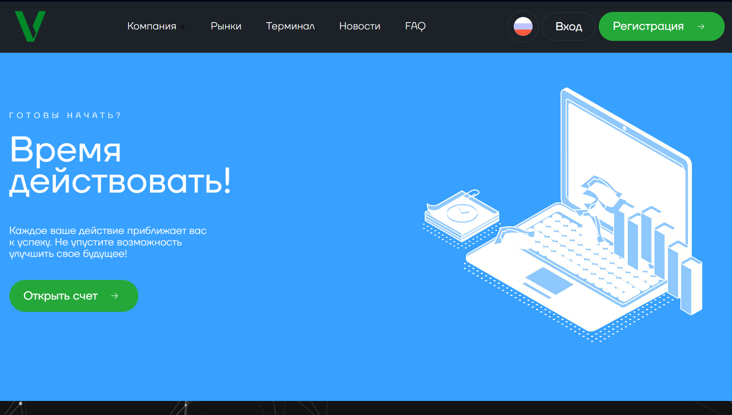
Task: Click the arrow inside Открыть счет button
Action: (114, 296)
